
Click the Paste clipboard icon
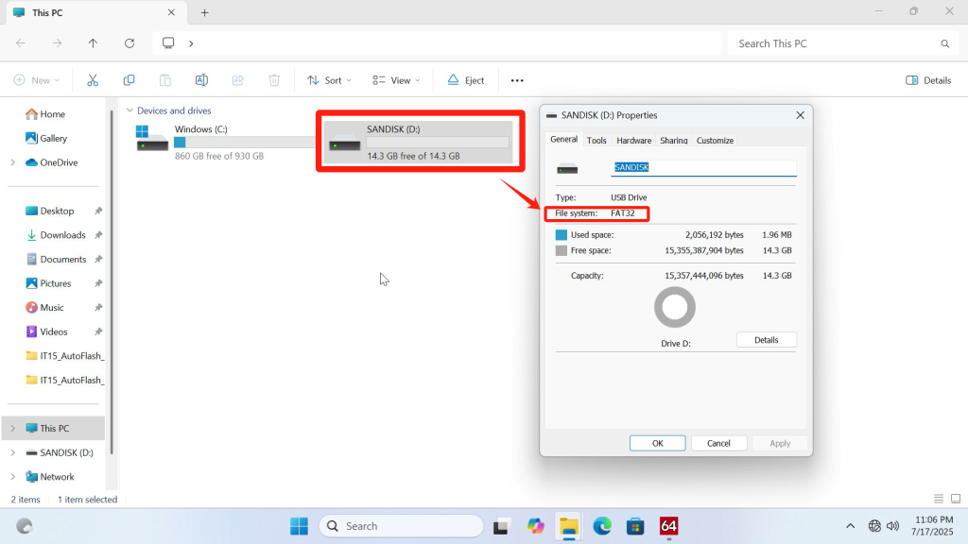[164, 80]
